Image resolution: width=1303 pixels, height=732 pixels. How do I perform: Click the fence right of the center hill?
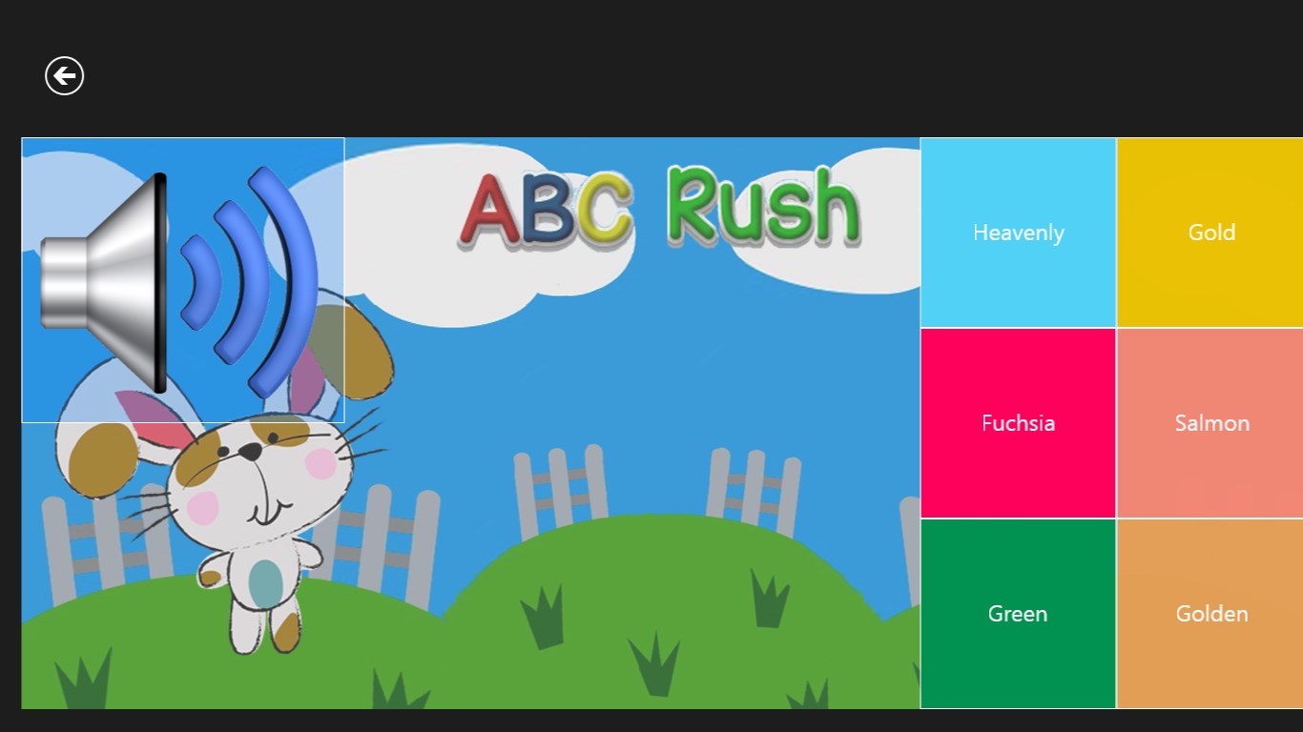click(x=754, y=486)
